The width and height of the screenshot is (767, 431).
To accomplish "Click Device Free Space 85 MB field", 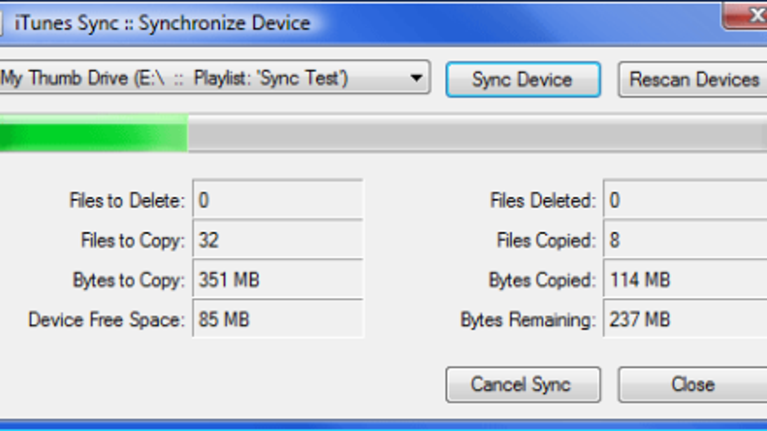I will [x=278, y=319].
